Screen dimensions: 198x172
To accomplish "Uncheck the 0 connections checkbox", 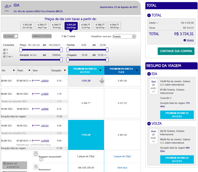I will coord(4,50).
